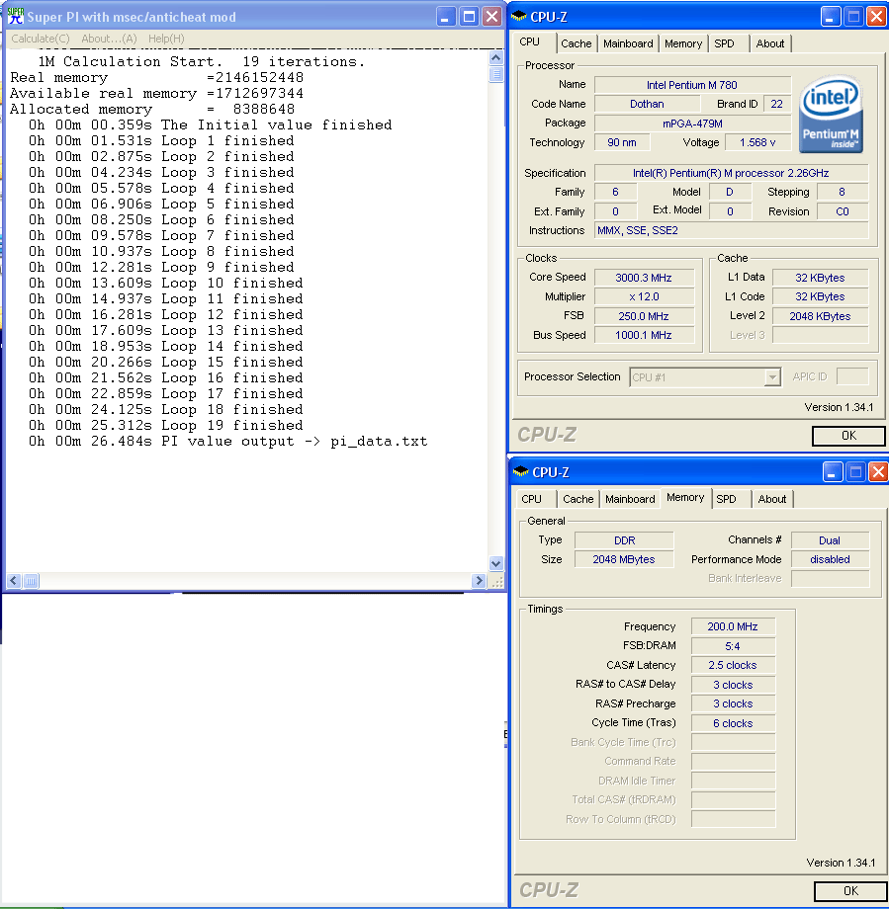Click OK in upper CPU-Z window
This screenshot has width=889, height=909.
(848, 436)
